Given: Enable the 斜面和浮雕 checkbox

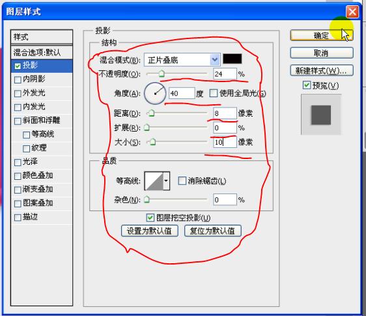Looking at the screenshot, I should tap(18, 121).
